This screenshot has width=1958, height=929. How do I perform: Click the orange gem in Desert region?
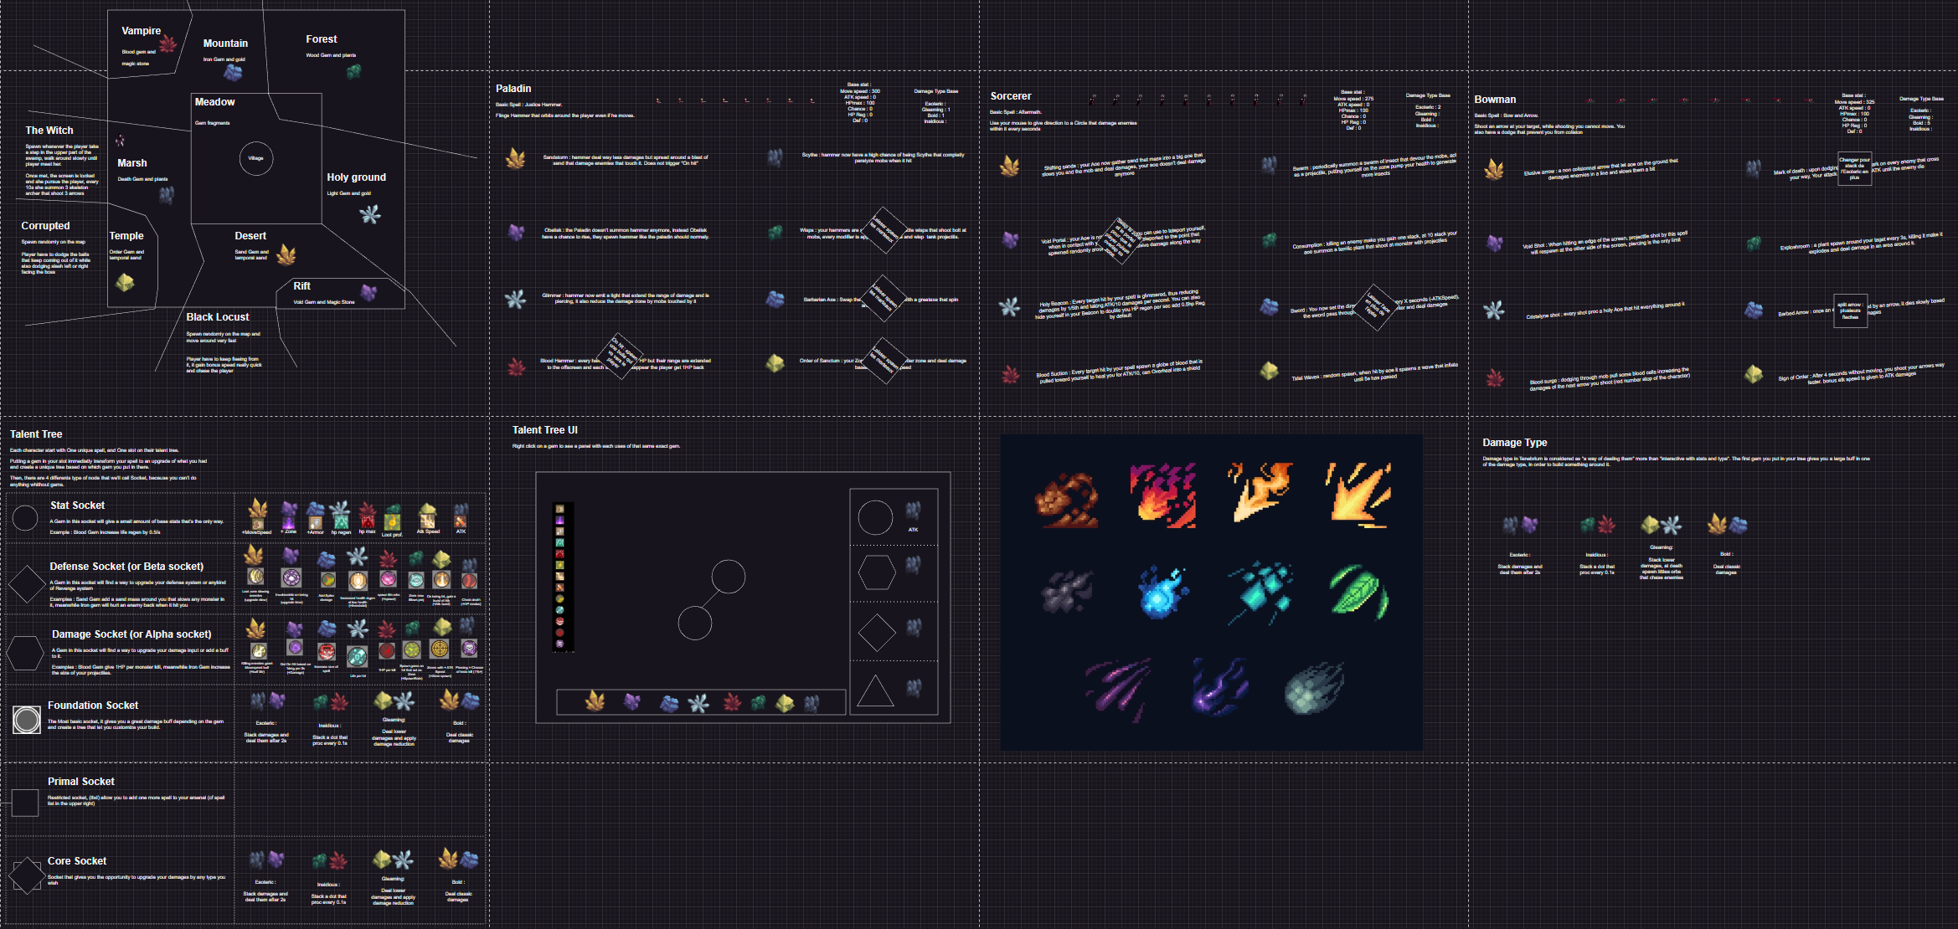click(286, 254)
